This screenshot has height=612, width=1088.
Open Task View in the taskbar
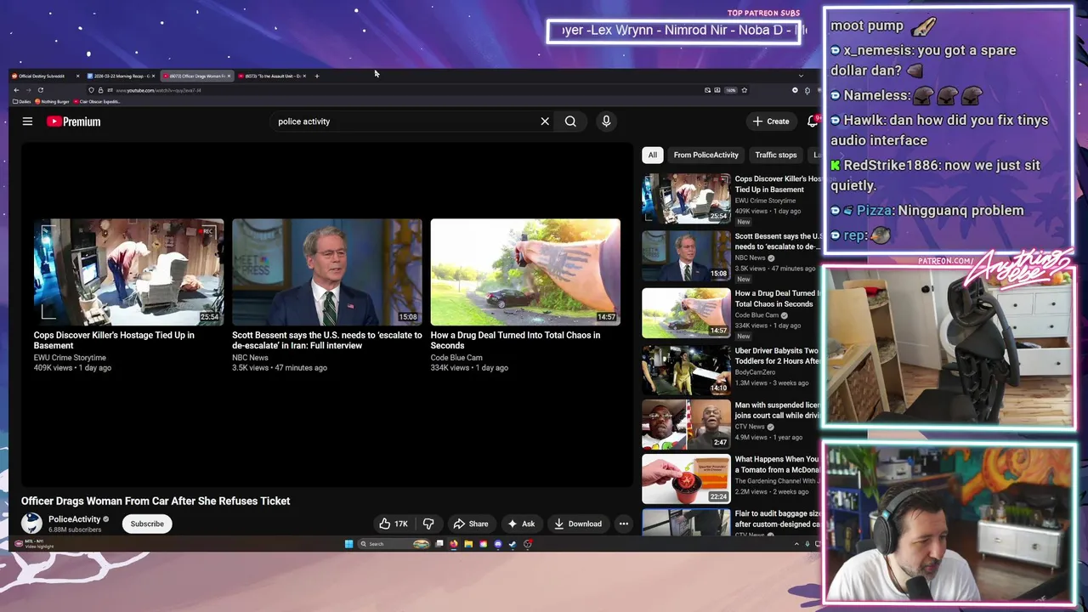click(x=439, y=544)
